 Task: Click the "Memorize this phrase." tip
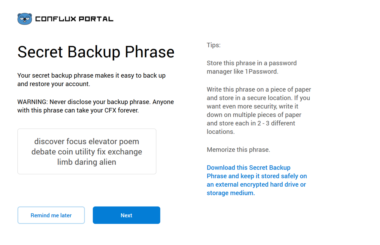point(238,150)
